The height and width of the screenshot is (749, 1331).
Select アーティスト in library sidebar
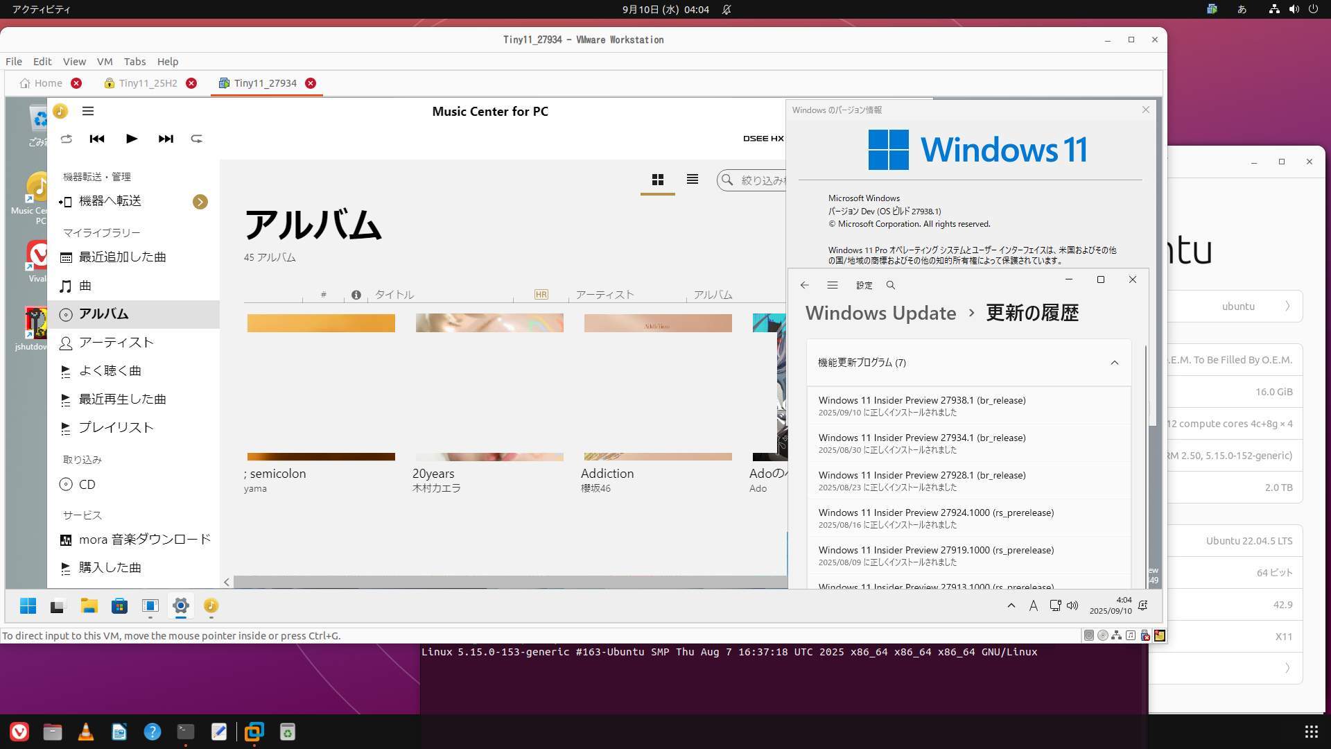(x=116, y=343)
